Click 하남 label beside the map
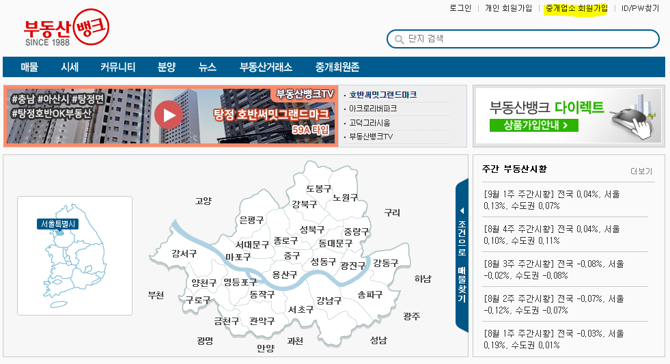The height and width of the screenshot is (364, 670). [423, 279]
